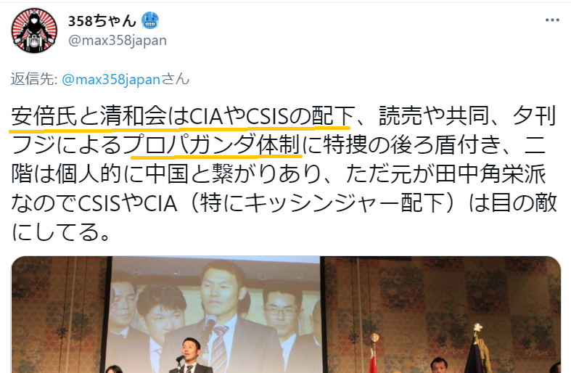The image size is (571, 373).
Task: Click the 読売や共同 text in the tweet
Action: [x=434, y=116]
